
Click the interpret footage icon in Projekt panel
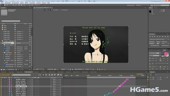(x=2, y=70)
